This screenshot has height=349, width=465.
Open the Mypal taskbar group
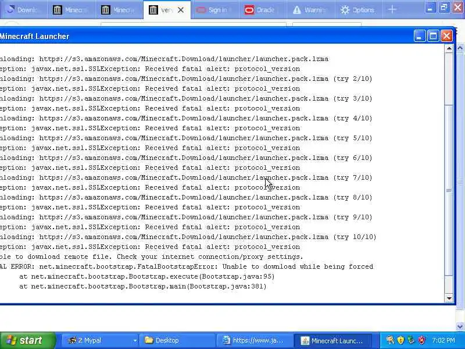100,340
